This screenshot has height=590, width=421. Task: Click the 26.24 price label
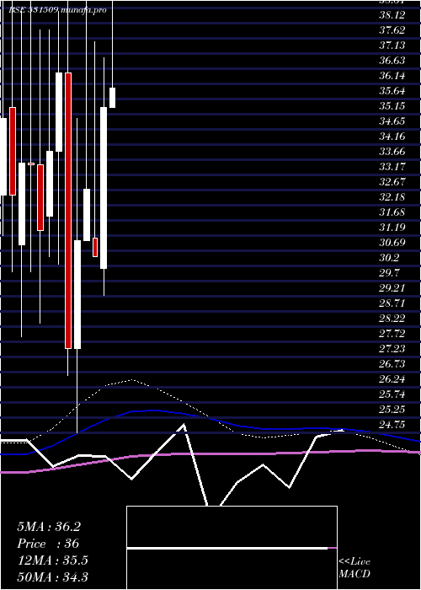392,379
